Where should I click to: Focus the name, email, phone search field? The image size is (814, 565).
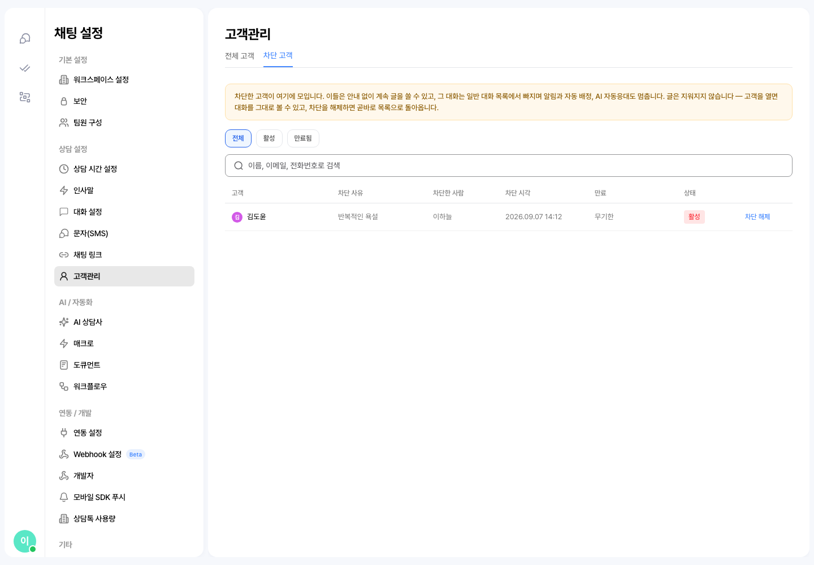[x=509, y=166]
